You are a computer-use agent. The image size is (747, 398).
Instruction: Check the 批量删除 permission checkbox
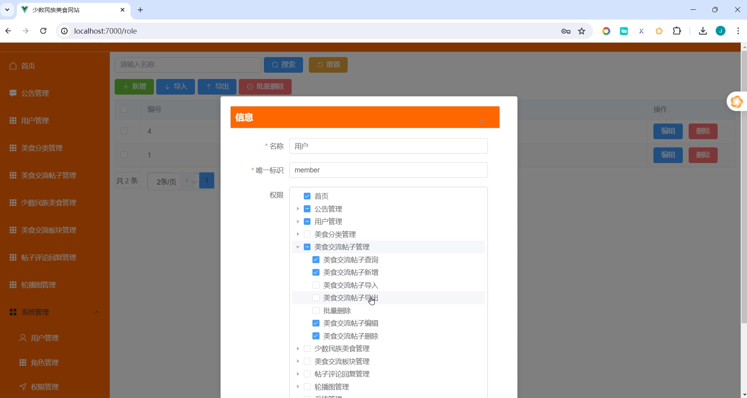click(316, 310)
